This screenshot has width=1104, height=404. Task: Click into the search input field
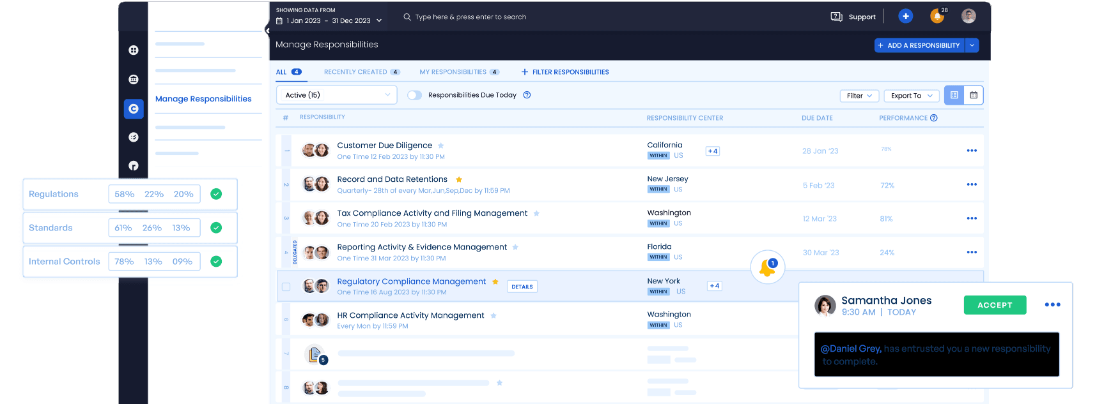pyautogui.click(x=470, y=17)
